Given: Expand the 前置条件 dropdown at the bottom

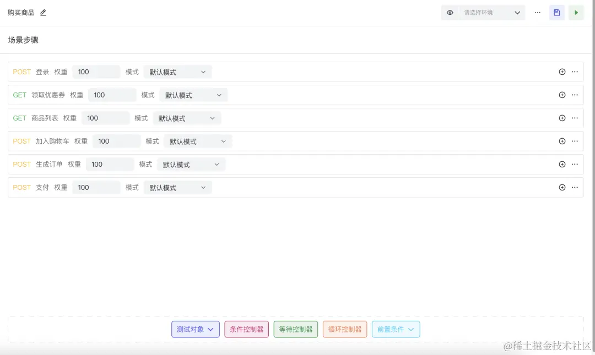Looking at the screenshot, I should click(396, 329).
